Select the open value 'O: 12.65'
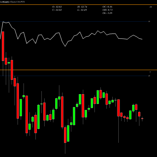Image resolution: width=157 pixels, height=157 pixels. tap(57, 7)
